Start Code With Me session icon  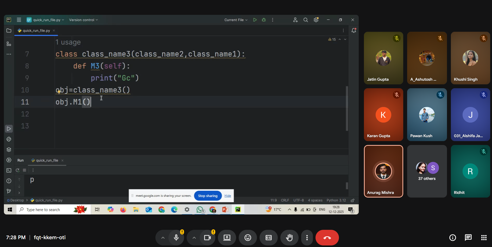coord(295,20)
